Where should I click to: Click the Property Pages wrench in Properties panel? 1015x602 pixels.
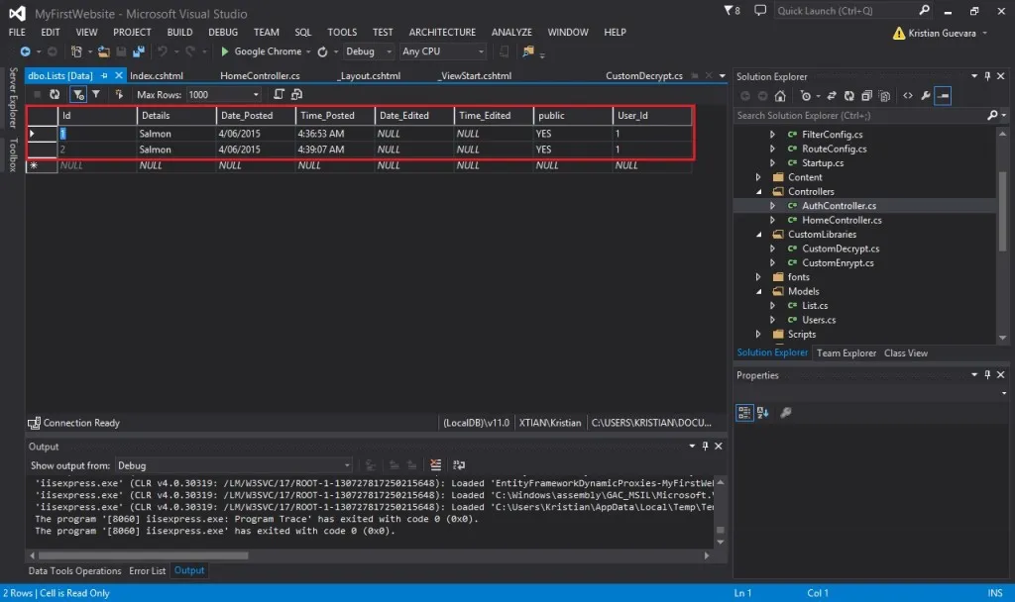[x=785, y=413]
